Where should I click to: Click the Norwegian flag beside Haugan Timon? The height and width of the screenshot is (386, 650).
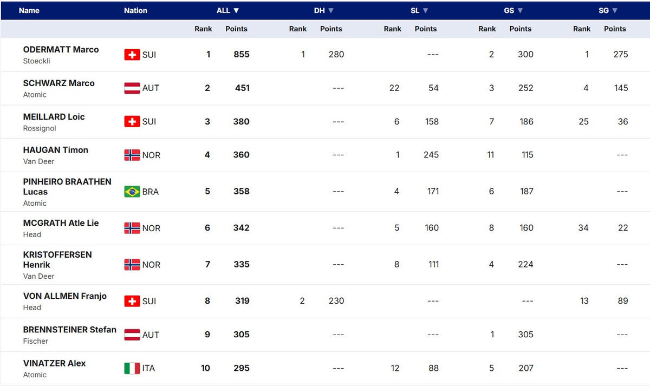pyautogui.click(x=132, y=155)
